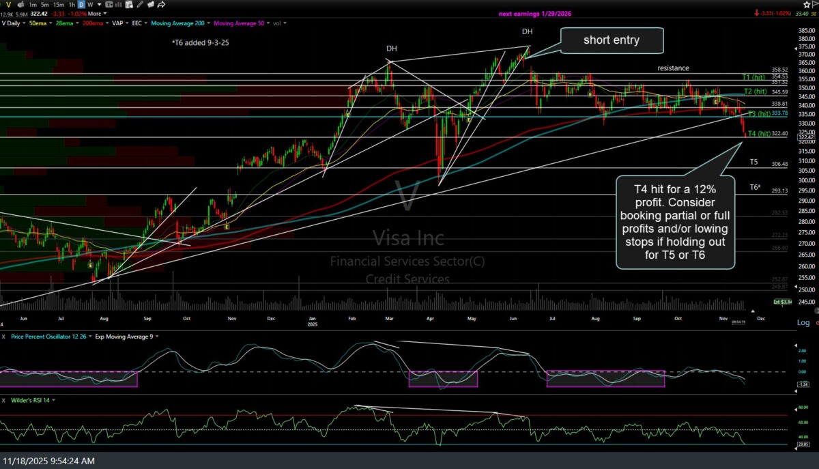Expand the More dropdown beside price
819x469 pixels.
97,13
